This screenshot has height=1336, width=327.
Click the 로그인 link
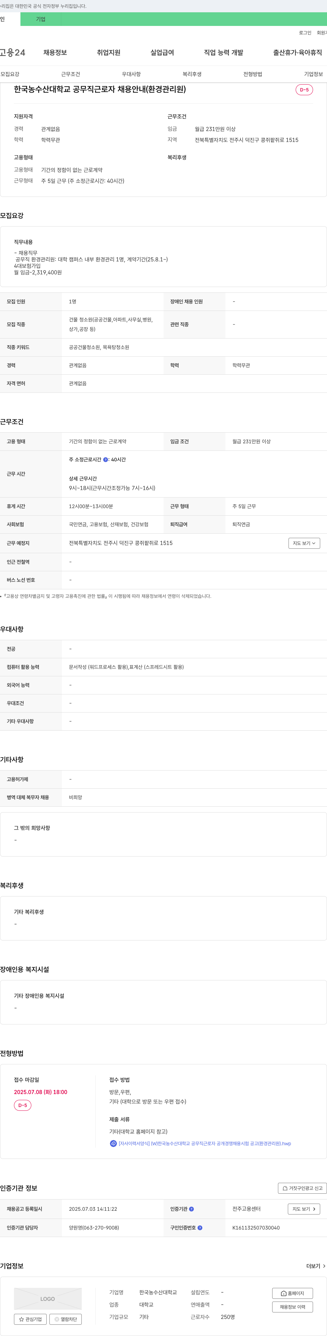(x=305, y=33)
